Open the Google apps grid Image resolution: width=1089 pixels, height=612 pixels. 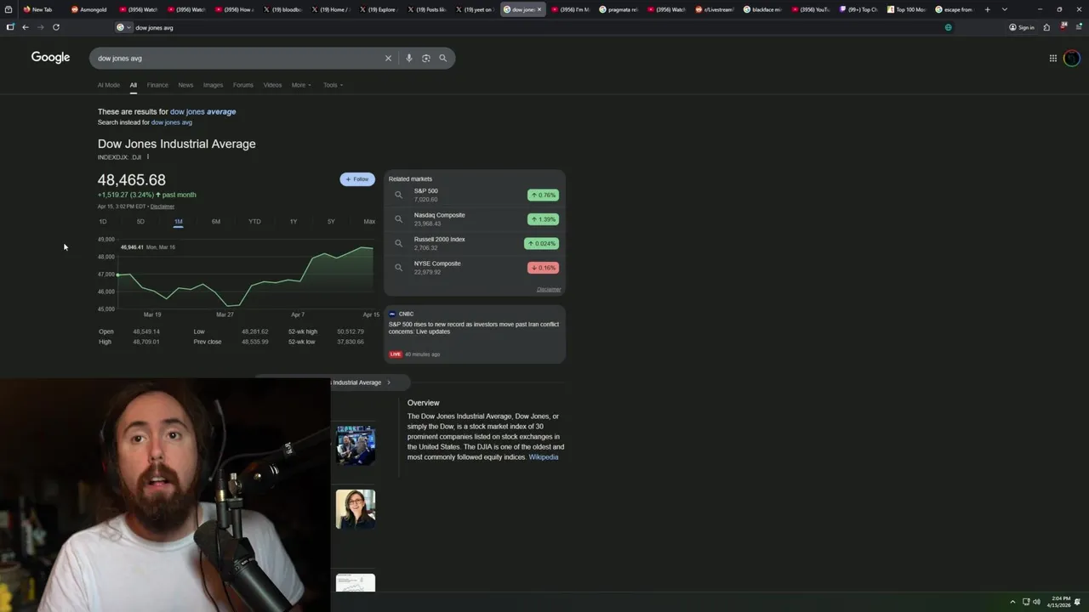(x=1053, y=58)
